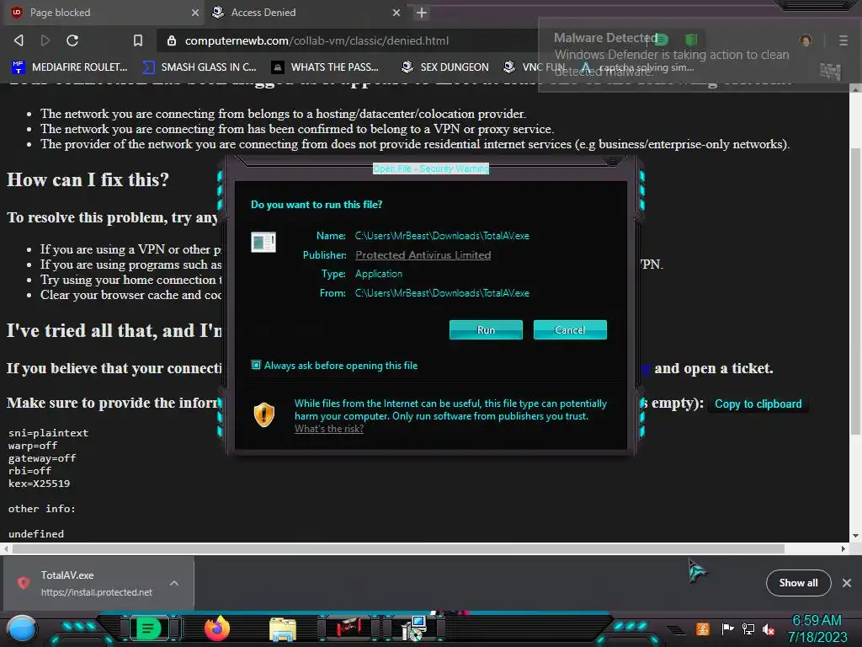Bookmark this page with the bookmark icon
This screenshot has width=862, height=647.
click(x=138, y=40)
